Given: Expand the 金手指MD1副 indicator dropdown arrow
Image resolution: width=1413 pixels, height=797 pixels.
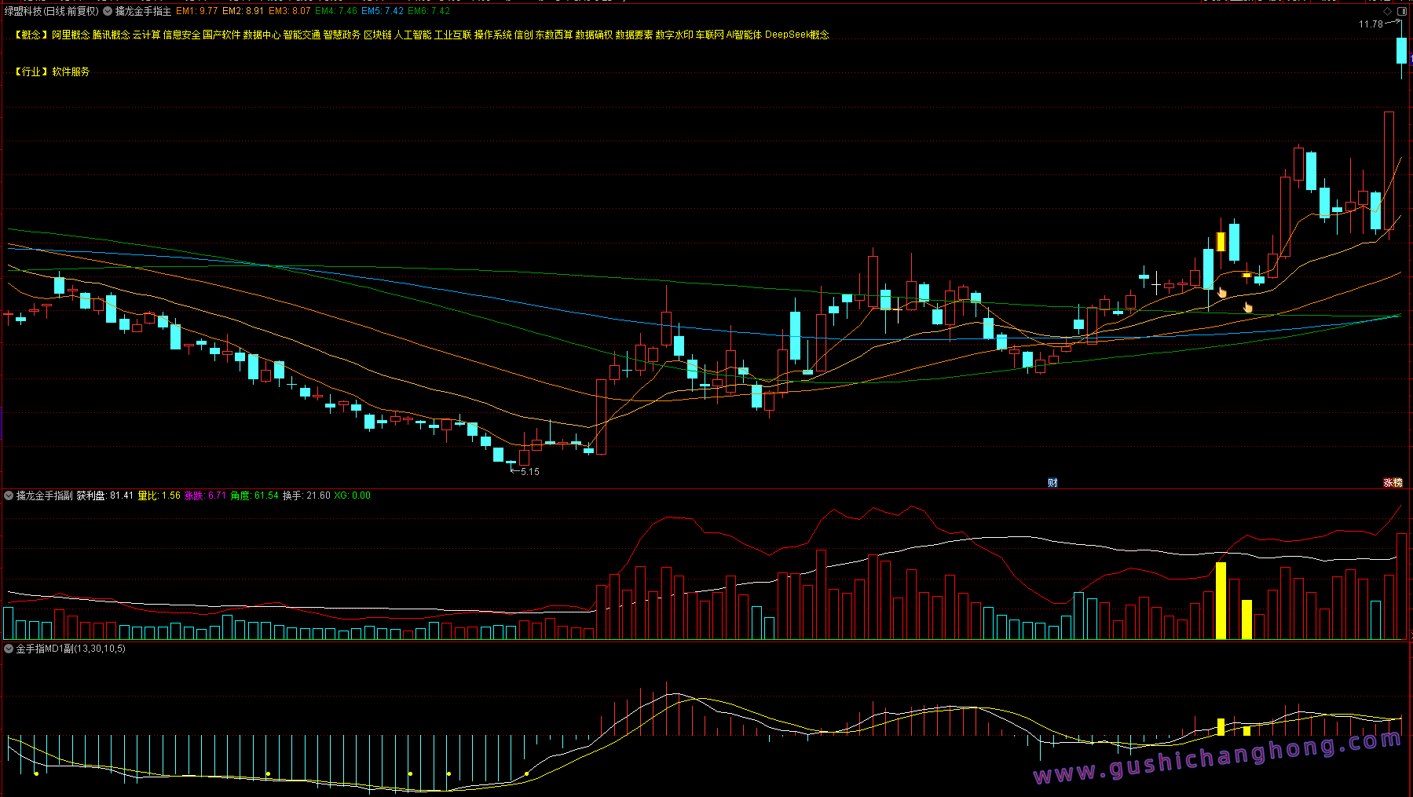Looking at the screenshot, I should click(9, 649).
